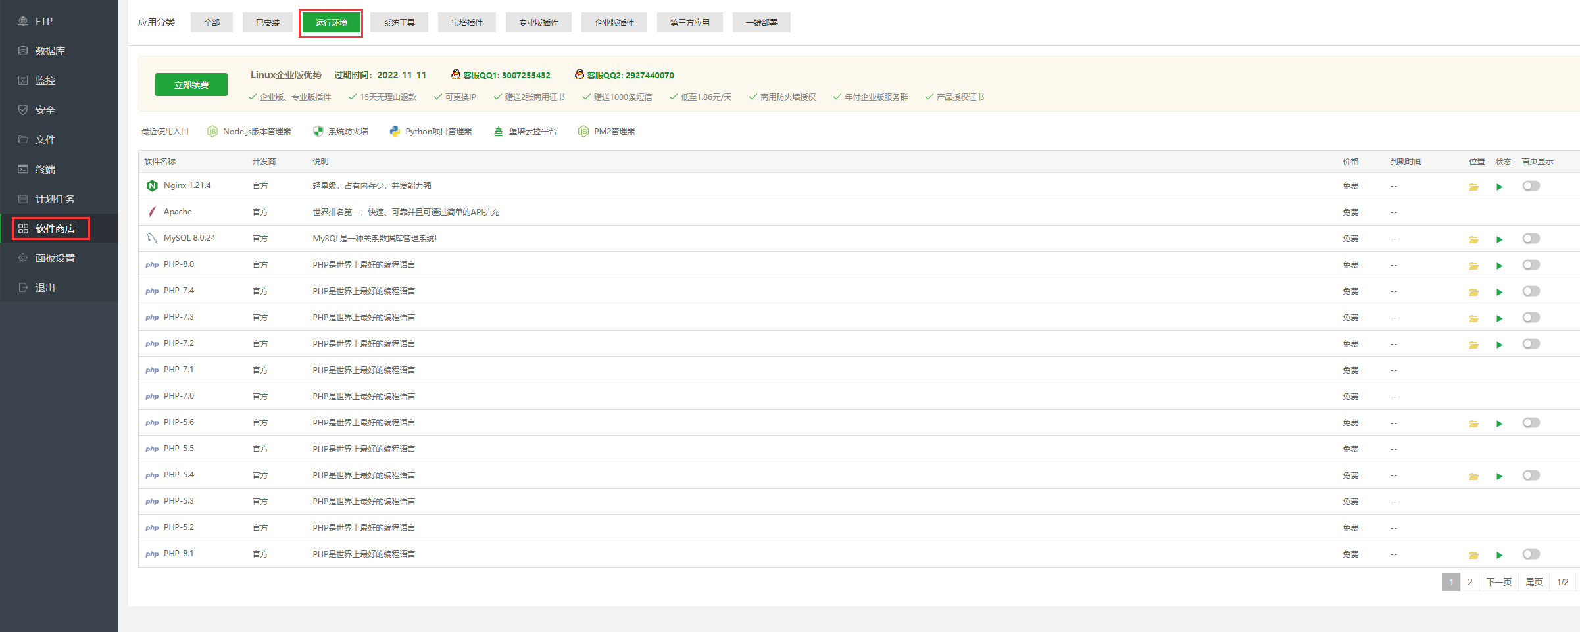Toggle PHP-7.4 homepage display switch
1580x632 pixels.
click(1531, 291)
